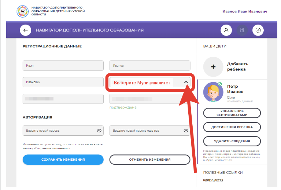The height and width of the screenshot is (190, 281).
Task: Open Управление сертификатами
Action: coord(232,113)
